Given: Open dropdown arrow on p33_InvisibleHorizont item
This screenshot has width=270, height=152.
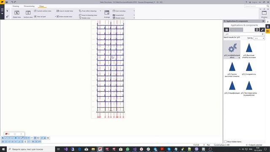Looking at the screenshot, I should (x=239, y=58).
